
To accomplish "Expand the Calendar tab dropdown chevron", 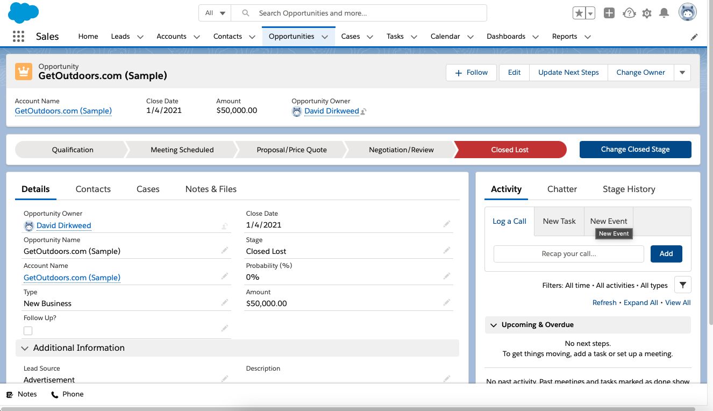I will coord(470,37).
